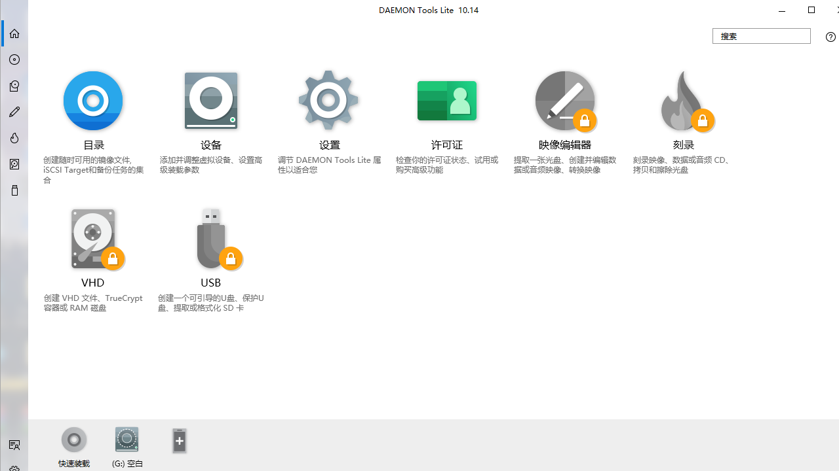Open the USB tile for bootable drives
Viewport: 839px width, 471px height.
[210, 238]
